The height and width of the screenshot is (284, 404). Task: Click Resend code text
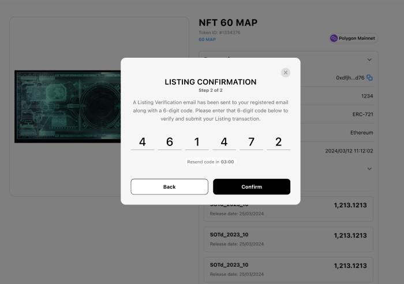210,162
